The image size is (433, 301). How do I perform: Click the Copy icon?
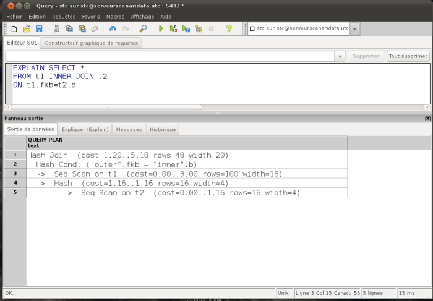tap(69, 28)
